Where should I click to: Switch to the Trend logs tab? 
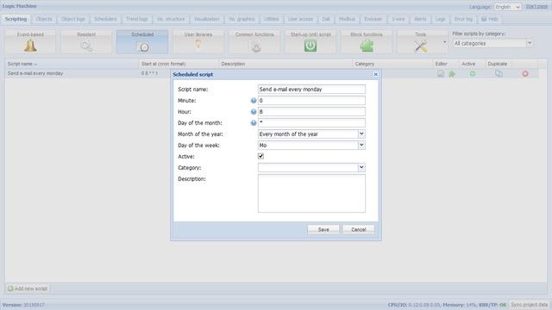pyautogui.click(x=137, y=19)
